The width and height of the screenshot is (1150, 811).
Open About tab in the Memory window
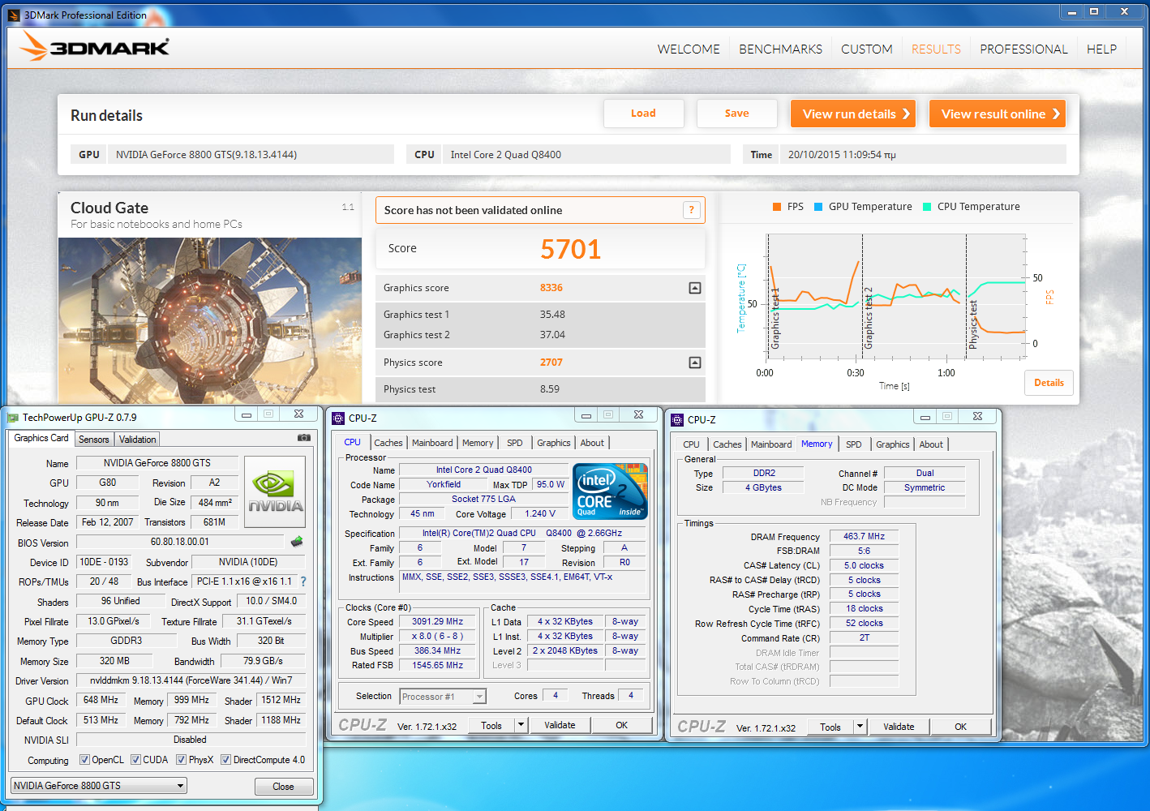point(931,444)
